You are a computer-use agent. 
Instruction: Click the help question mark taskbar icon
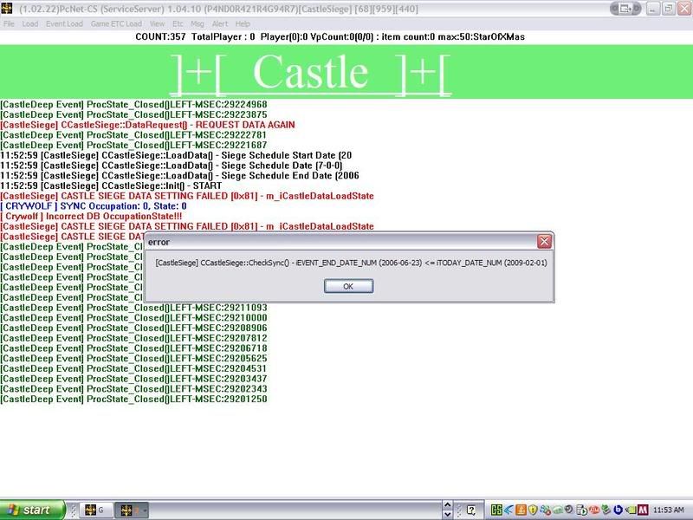(470, 510)
